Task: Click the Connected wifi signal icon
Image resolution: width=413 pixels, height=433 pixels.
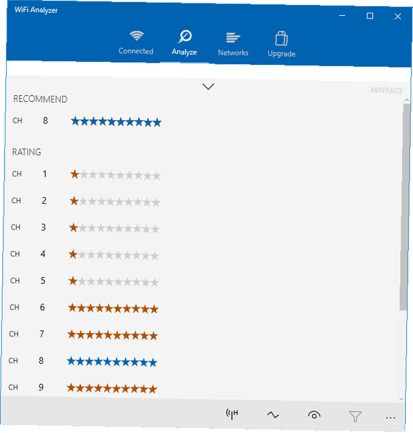Action: (137, 36)
